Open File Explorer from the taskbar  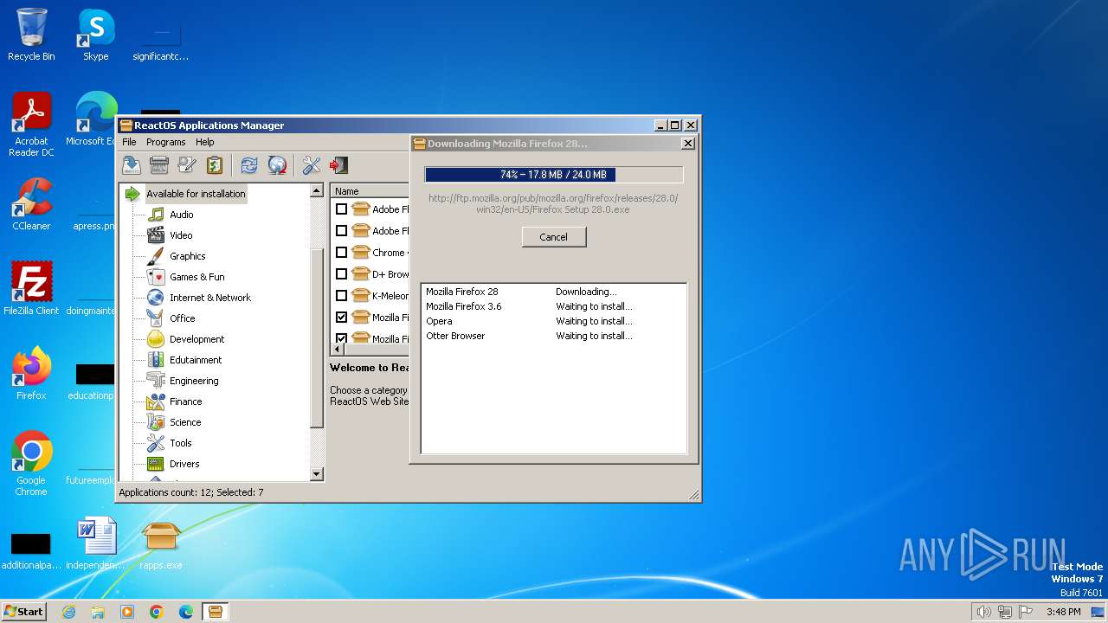98,612
